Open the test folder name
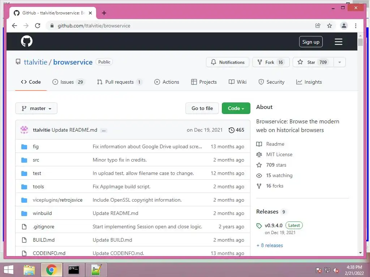Image resolution: width=370 pixels, height=277 pixels. coord(37,173)
